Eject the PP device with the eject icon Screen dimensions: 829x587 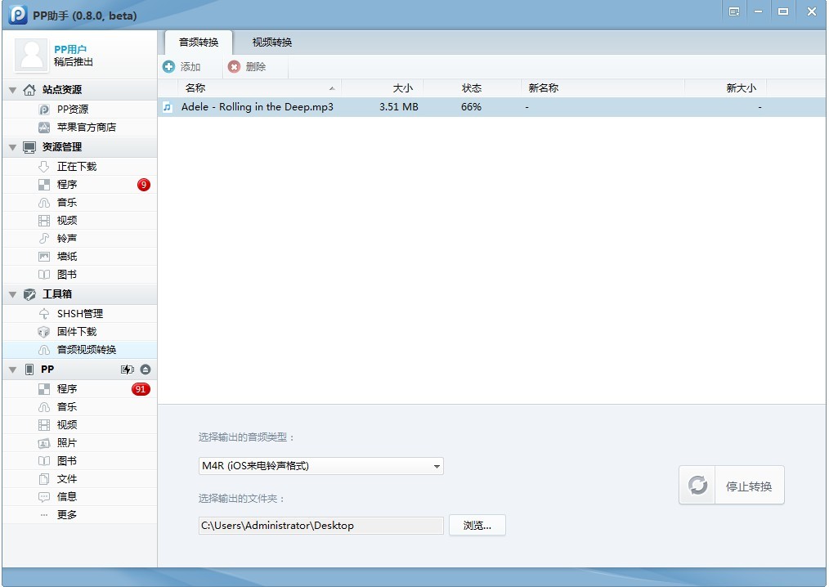[x=146, y=369]
